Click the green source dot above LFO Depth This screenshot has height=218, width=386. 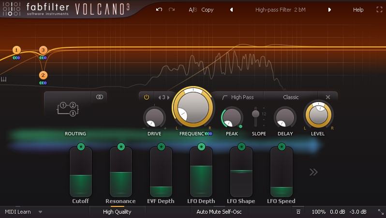click(201, 146)
